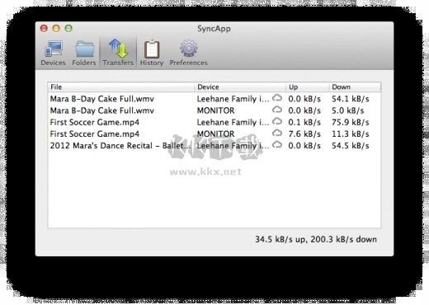Select Mara B-Day Cake Full.wmv with 5.0 kB/s down

[x=102, y=110]
